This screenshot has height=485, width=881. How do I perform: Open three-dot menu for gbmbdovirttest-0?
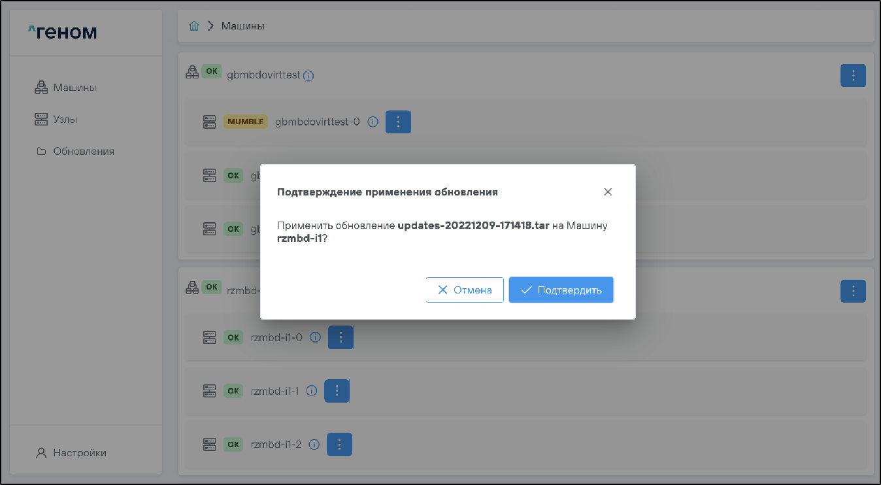(398, 122)
